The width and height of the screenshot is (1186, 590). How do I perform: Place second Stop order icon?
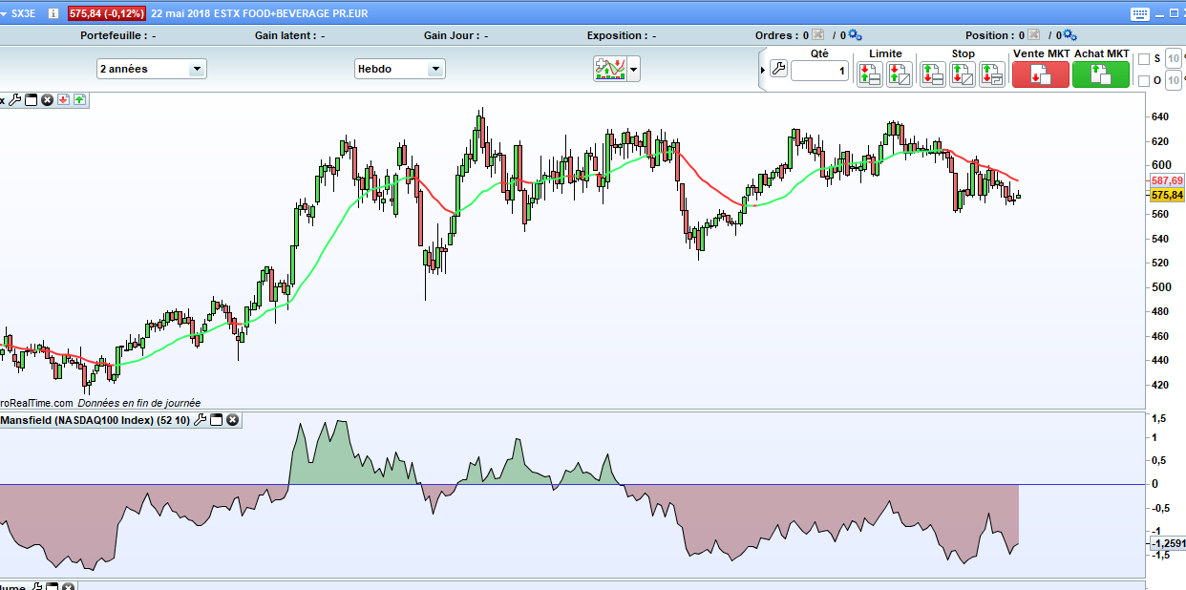[962, 74]
